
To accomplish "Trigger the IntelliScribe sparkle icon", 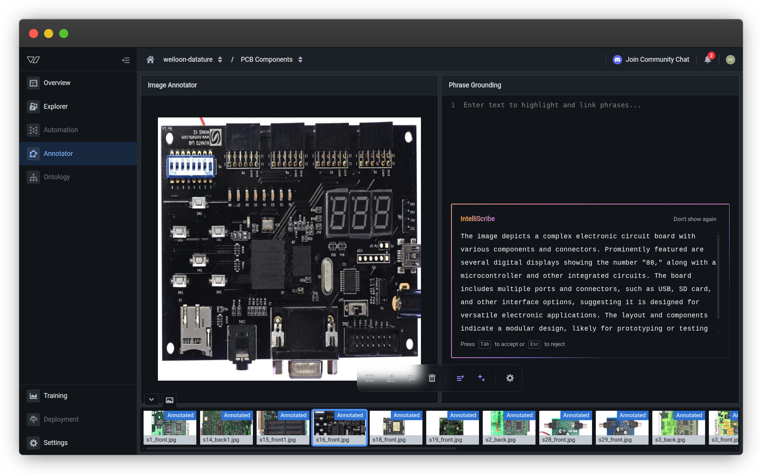I will coord(481,378).
